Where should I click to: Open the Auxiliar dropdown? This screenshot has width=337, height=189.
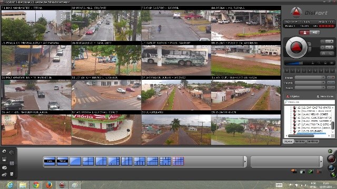click(x=310, y=88)
